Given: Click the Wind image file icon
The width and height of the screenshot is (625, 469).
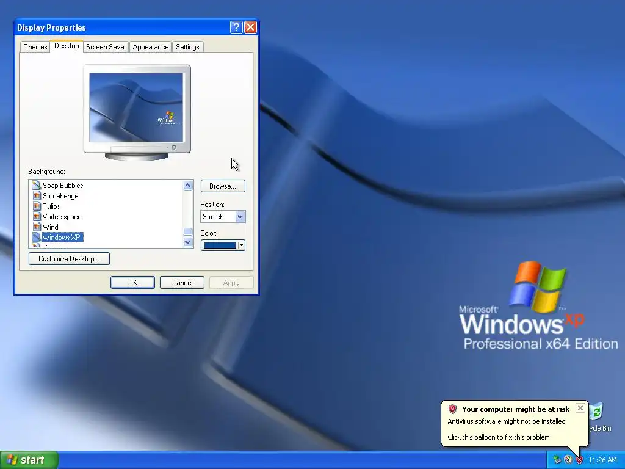Looking at the screenshot, I should click(36, 227).
